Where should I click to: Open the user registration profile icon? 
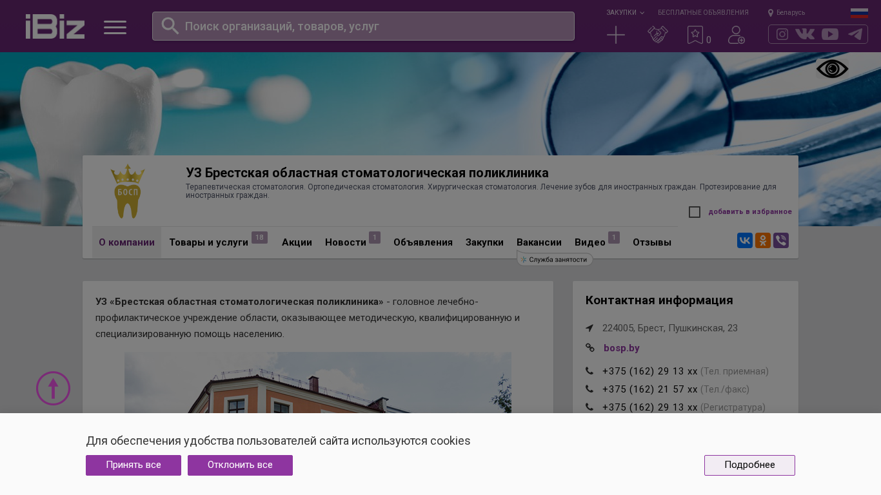pyautogui.click(x=737, y=35)
